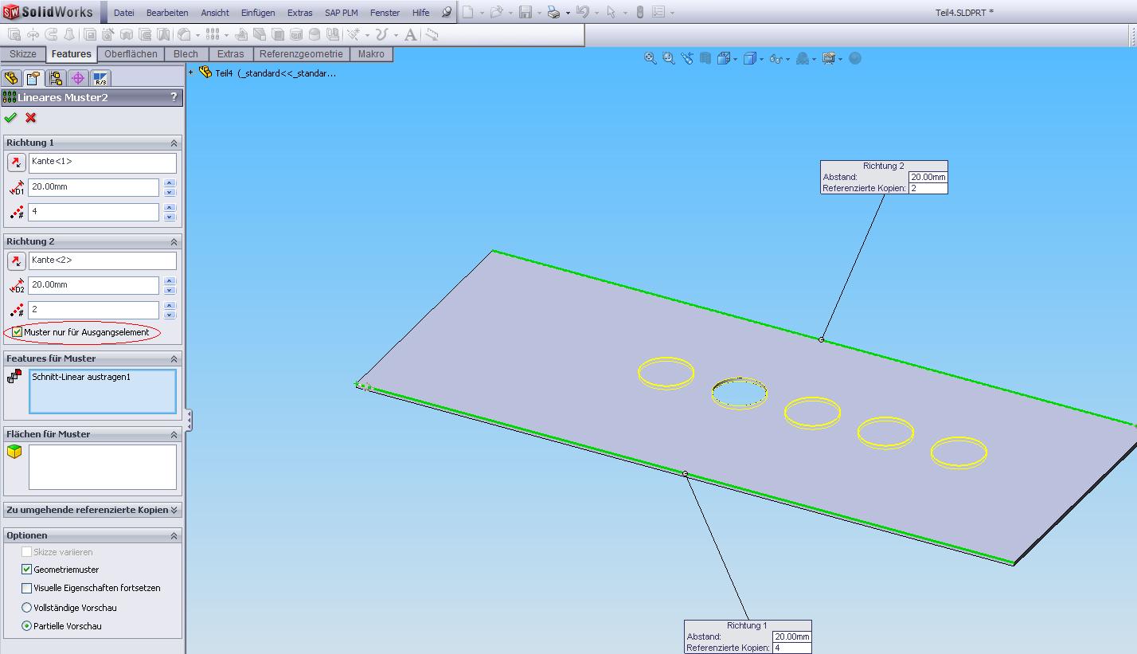
Task: Click Abstand value in Richtung 2 callout
Action: click(x=928, y=177)
